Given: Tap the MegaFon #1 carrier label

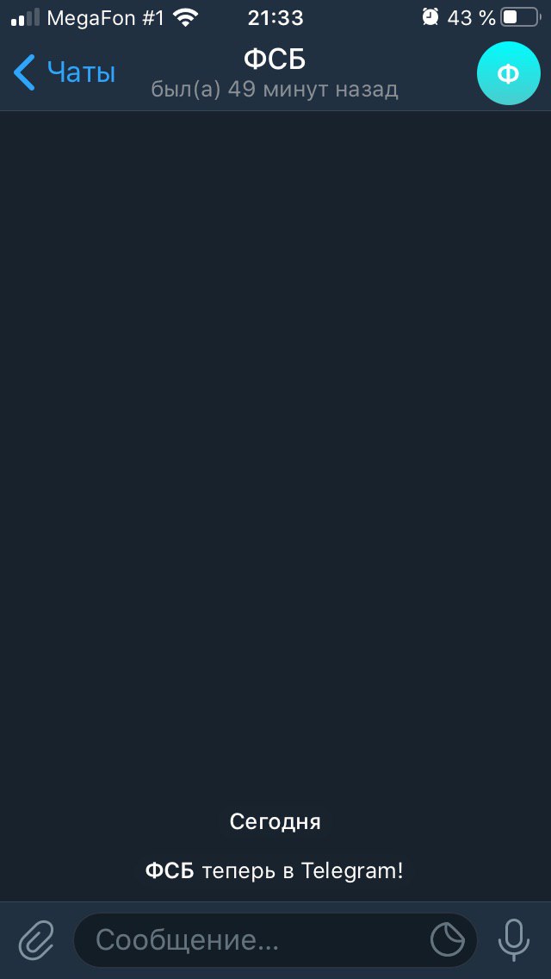Looking at the screenshot, I should click(105, 18).
